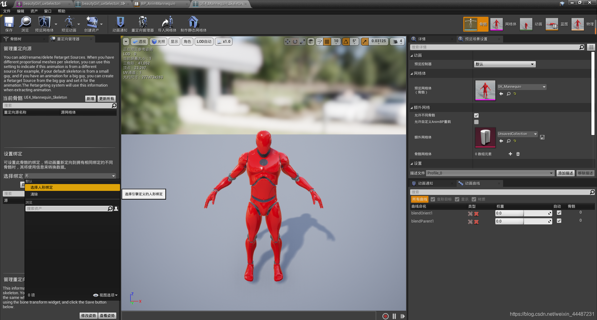Click the 制作静态网格体 make static mesh icon
Image resolution: width=597 pixels, height=320 pixels.
[193, 24]
